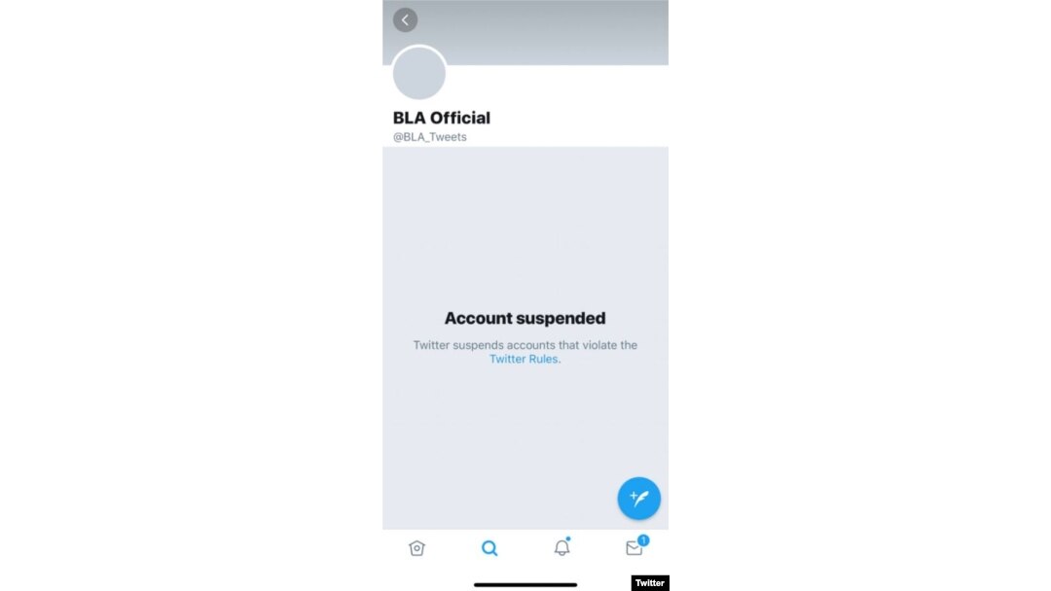Go back using the arrow button
The image size is (1051, 591).
click(x=405, y=20)
